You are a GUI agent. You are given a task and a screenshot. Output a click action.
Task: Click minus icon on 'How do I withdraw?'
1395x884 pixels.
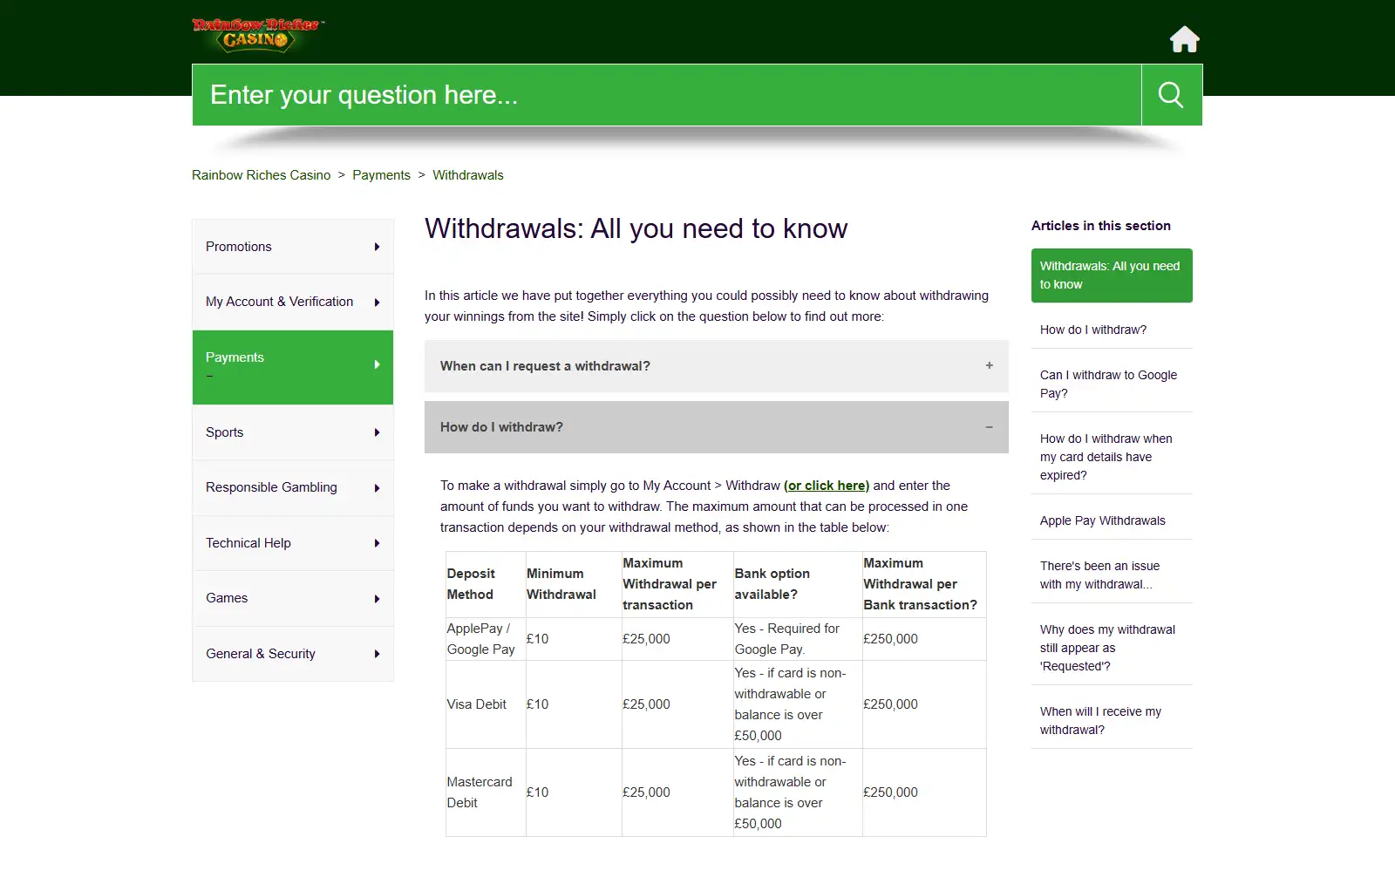tap(989, 427)
